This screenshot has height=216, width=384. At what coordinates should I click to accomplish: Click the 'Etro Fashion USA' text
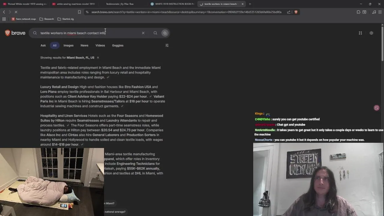click(138, 87)
